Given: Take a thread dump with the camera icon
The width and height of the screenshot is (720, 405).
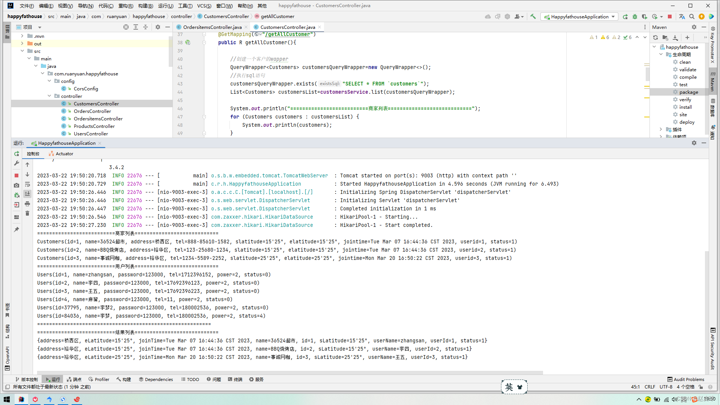Looking at the screenshot, I should 16,185.
